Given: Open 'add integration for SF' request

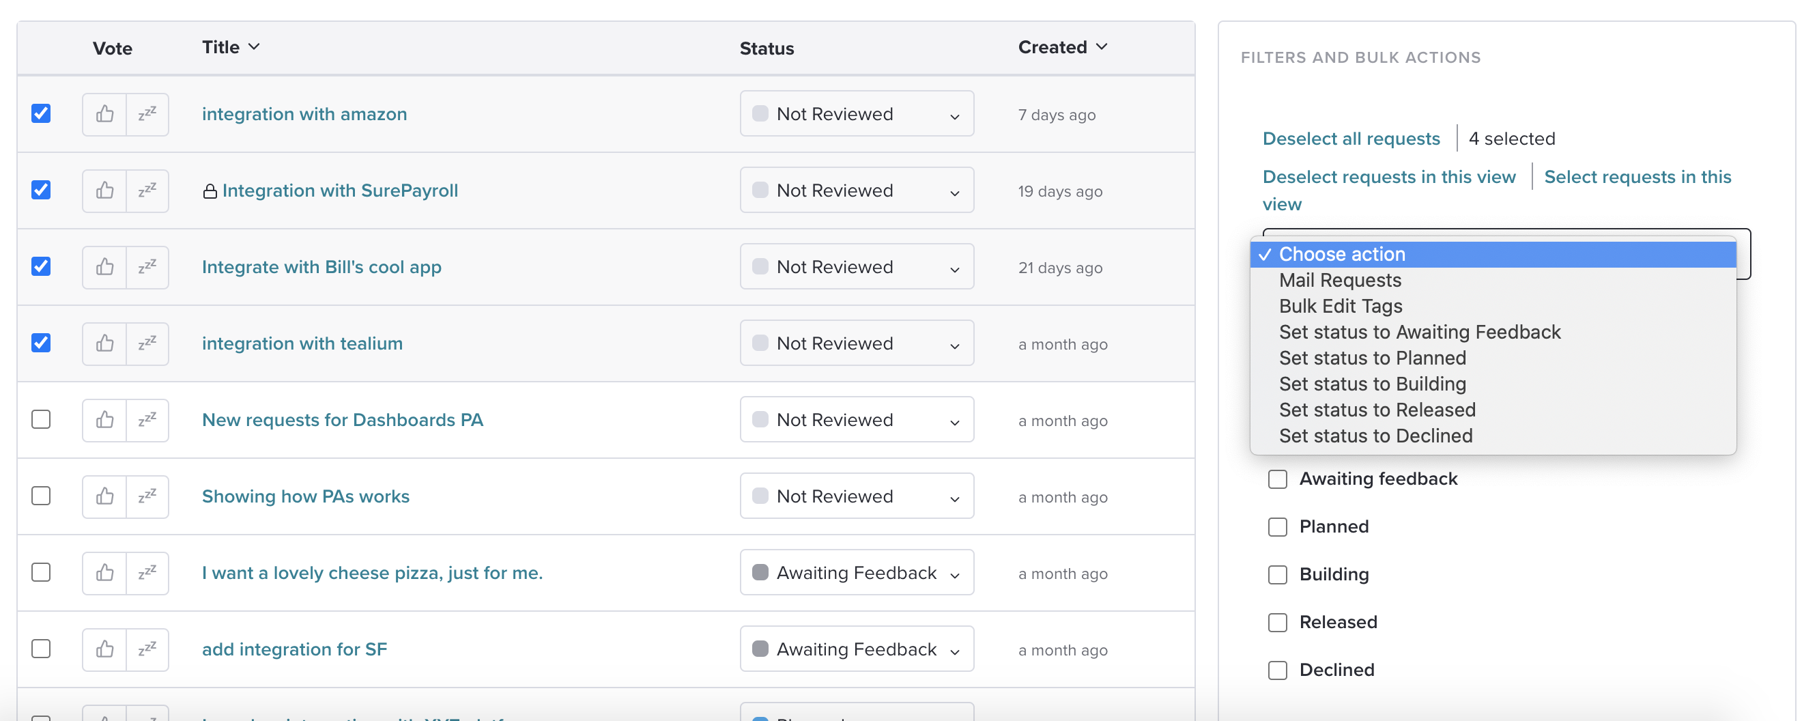Looking at the screenshot, I should tap(294, 649).
